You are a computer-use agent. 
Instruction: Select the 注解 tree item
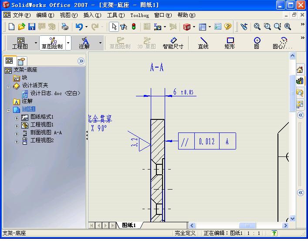(27, 101)
